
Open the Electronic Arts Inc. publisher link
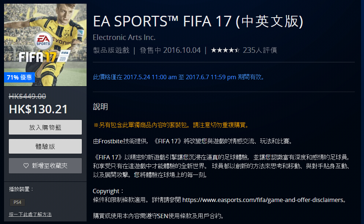[124, 37]
